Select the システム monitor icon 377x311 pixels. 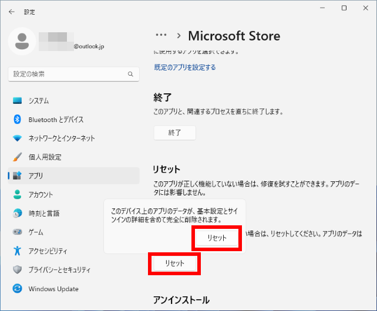17,100
